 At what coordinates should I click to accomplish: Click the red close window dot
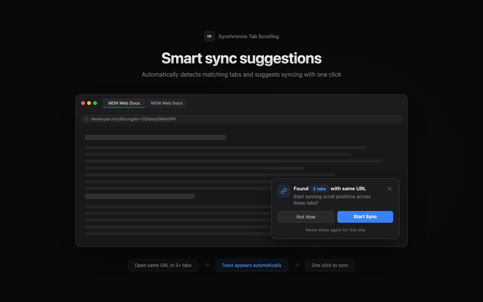(83, 103)
